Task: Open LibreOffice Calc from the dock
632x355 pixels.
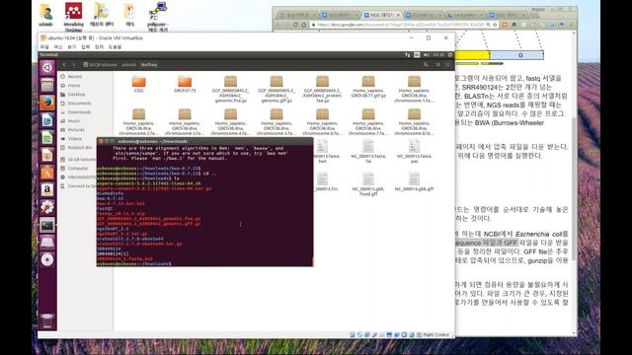Action: [x=47, y=138]
